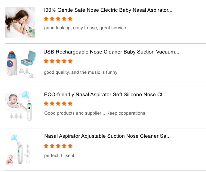Screen dimensions: 206x172
Task: Open 100% Gentle Safe Nose Electric Baby listing
Action: click(x=107, y=10)
